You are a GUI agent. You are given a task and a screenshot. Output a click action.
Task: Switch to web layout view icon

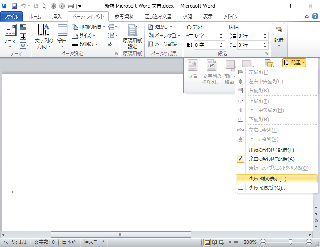(222, 242)
